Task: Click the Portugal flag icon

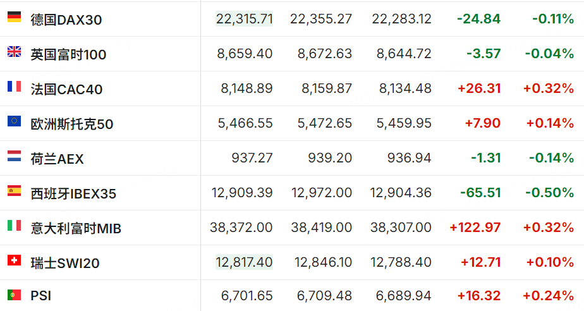Action: pyautogui.click(x=14, y=295)
